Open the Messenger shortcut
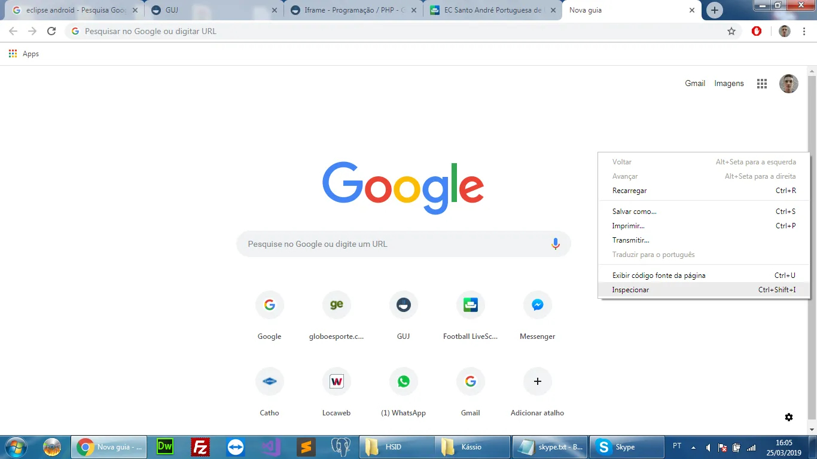Screen dimensions: 817x459 click(x=537, y=305)
